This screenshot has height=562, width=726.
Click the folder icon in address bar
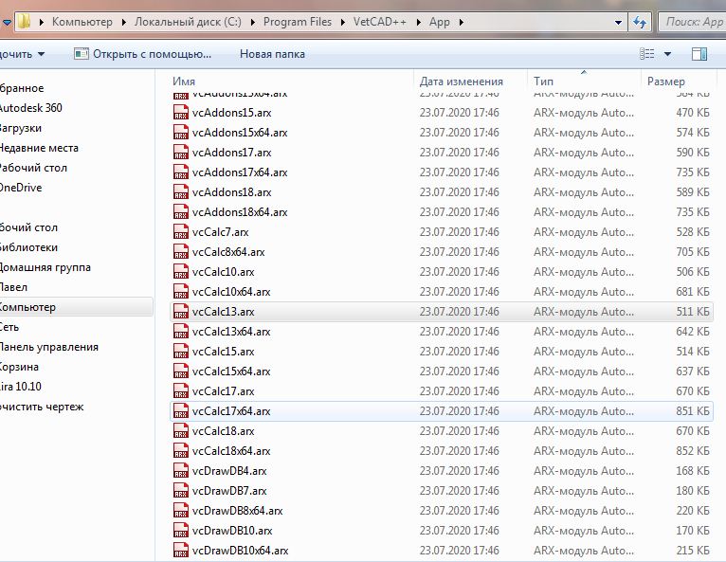coord(24,21)
